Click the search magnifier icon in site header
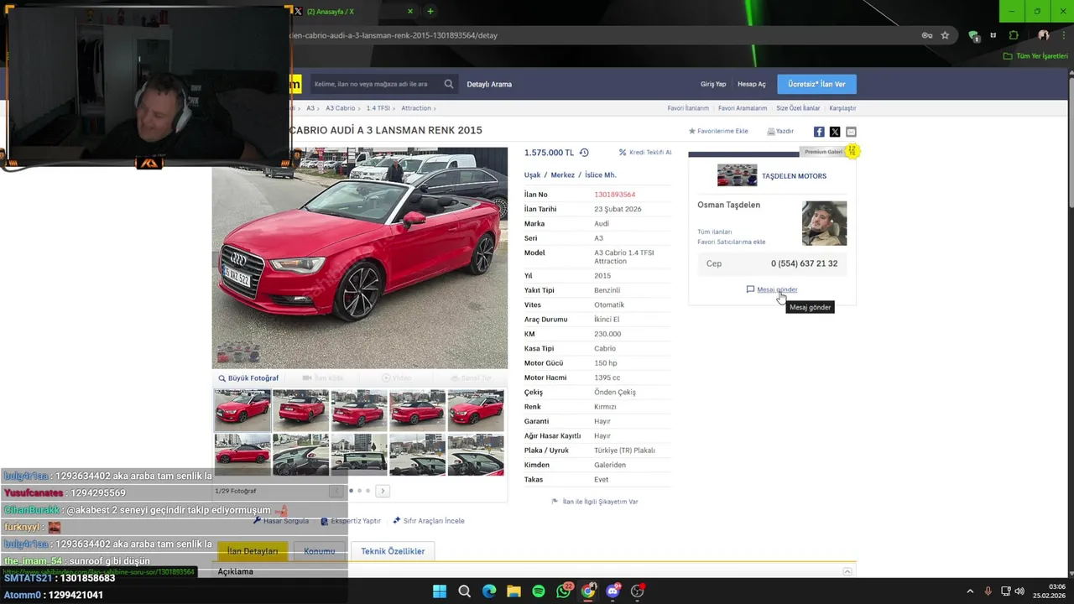 (449, 84)
